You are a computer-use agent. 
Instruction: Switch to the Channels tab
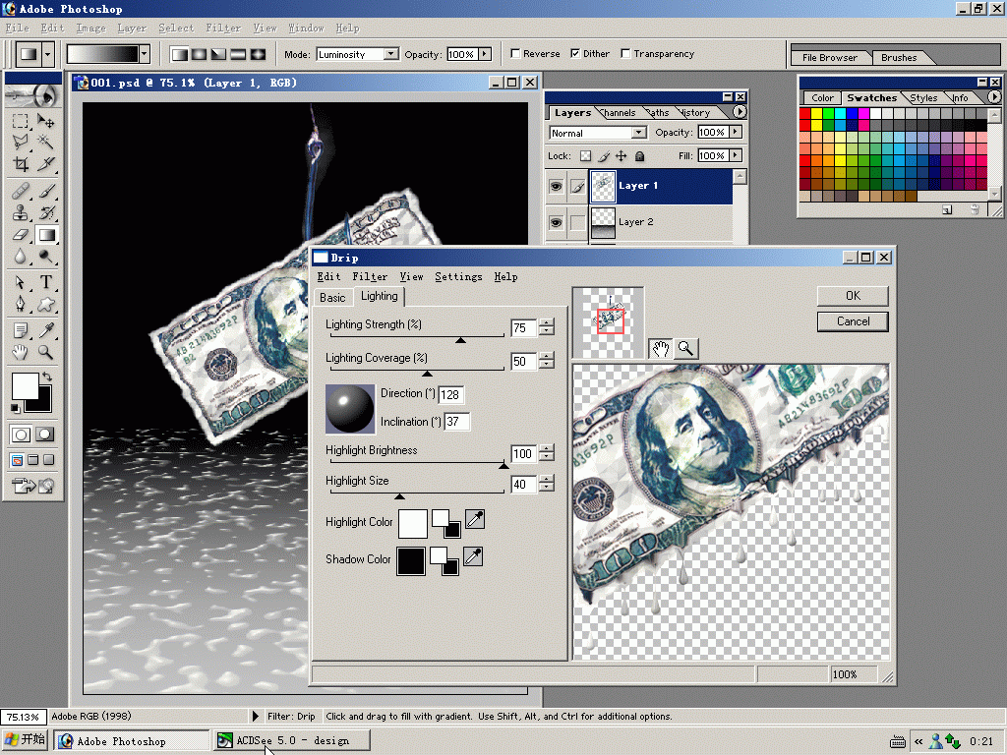(x=619, y=113)
